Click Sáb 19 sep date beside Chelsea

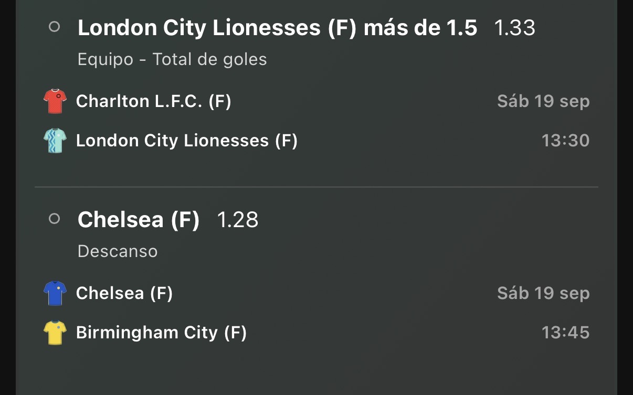click(x=543, y=293)
